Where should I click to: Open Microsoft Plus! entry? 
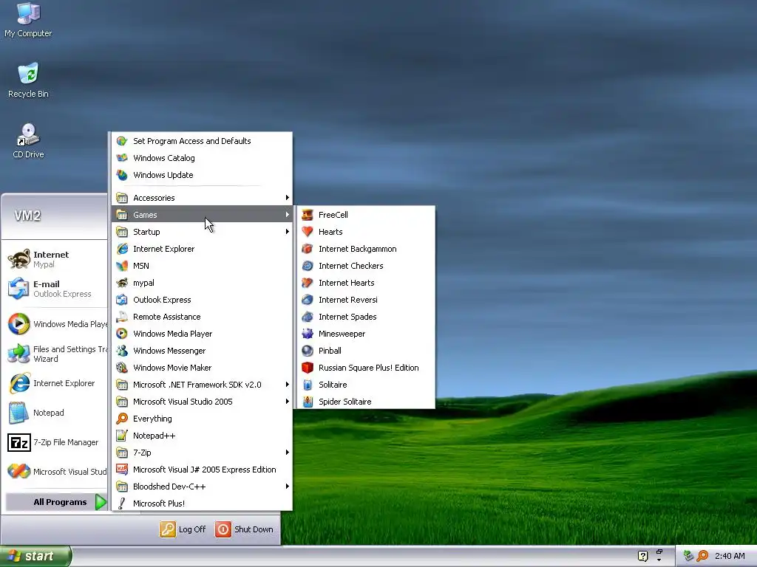pos(202,504)
